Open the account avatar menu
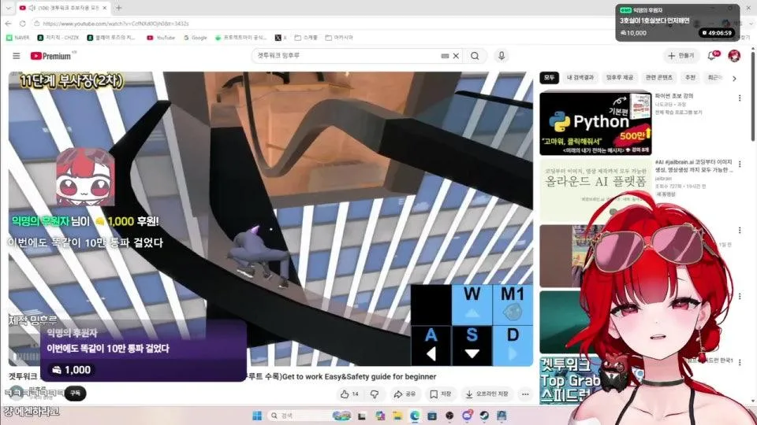Screen dimensions: 757x425 pyautogui.click(x=734, y=56)
